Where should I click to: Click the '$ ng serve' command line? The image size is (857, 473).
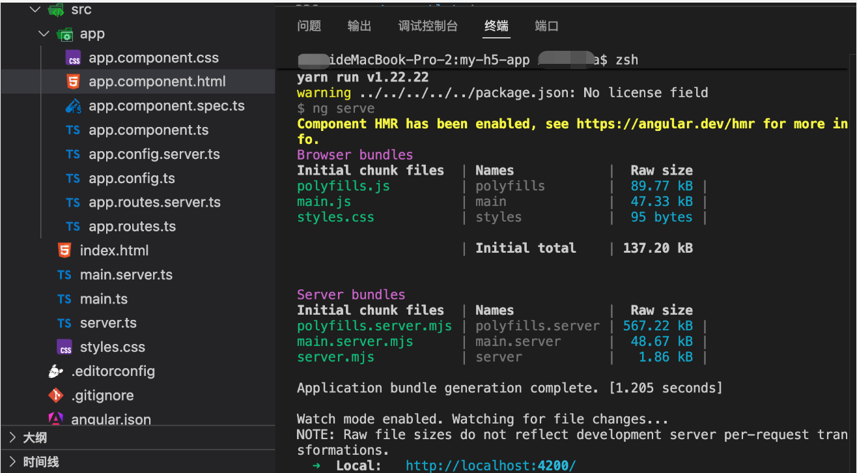[335, 108]
